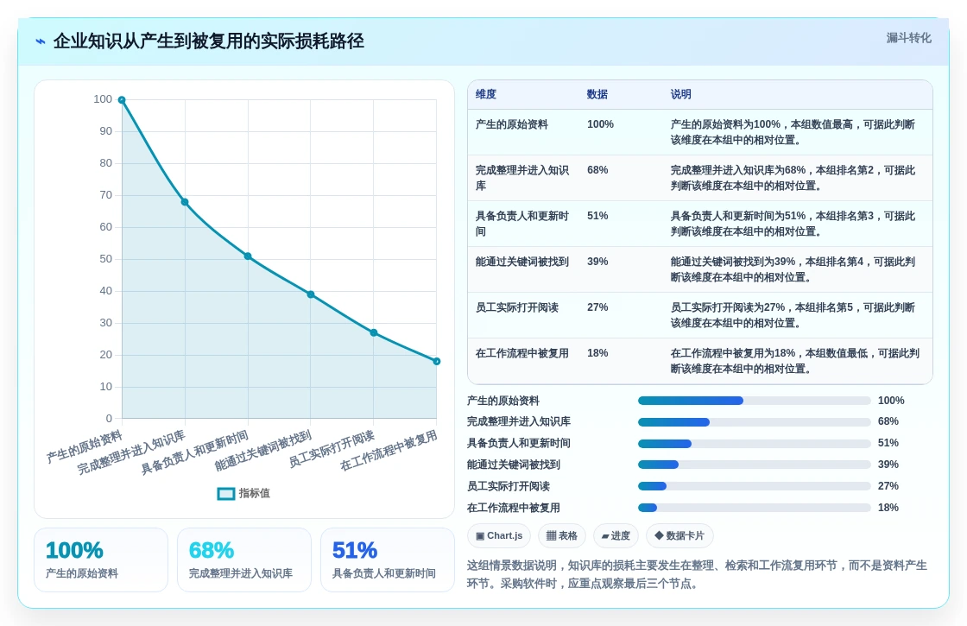Click x-axis label 能通过关键词被找到
The image size is (967, 626).
coord(262,450)
